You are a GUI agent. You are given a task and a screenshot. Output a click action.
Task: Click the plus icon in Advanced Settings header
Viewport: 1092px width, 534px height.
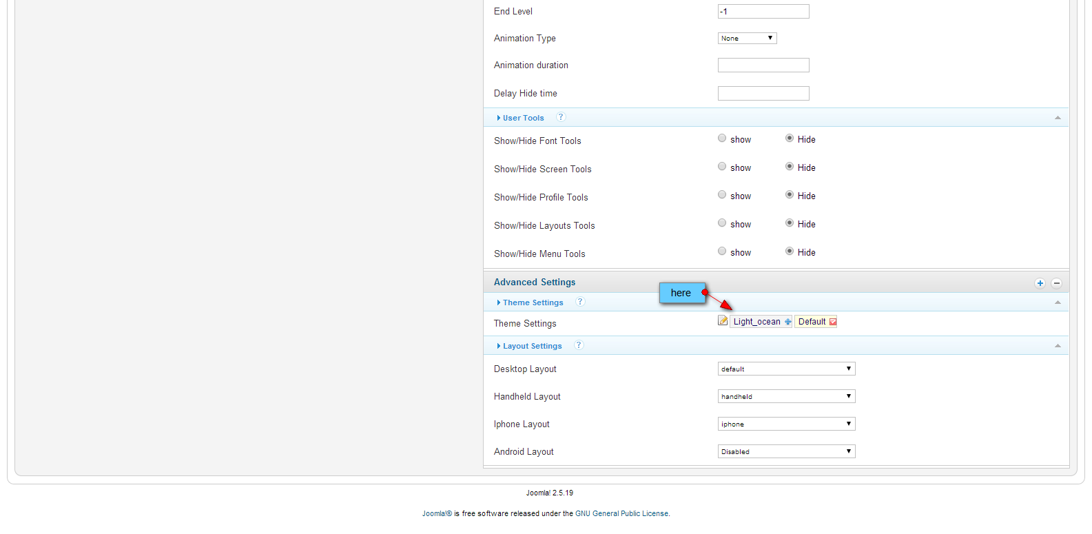point(1040,283)
